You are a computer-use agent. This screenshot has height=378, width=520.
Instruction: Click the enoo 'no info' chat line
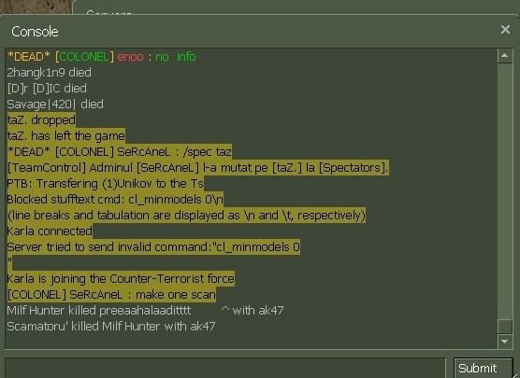tap(102, 57)
